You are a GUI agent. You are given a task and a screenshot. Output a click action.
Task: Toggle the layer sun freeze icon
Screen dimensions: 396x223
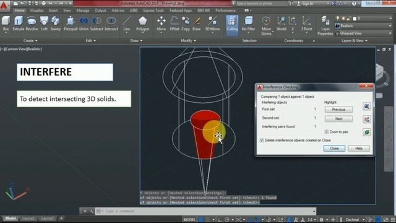343,19
